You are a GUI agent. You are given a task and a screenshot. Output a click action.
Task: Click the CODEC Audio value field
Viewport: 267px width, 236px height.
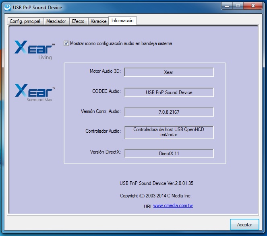click(169, 92)
